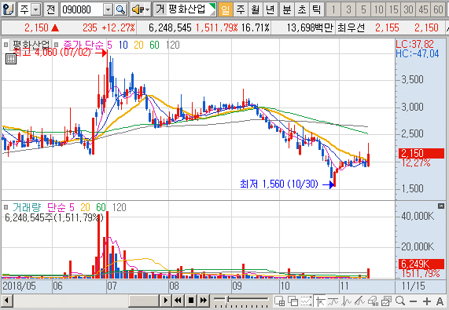Click the magnifier zoom icon in bottom toolbar
Screen dimensions: 449x310
coord(400,301)
